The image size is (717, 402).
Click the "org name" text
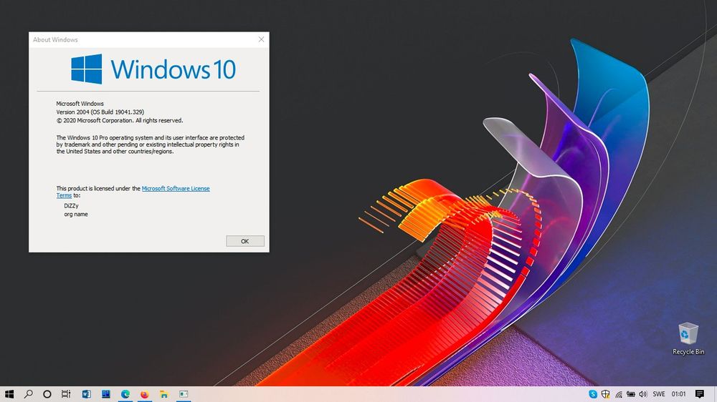(76, 214)
